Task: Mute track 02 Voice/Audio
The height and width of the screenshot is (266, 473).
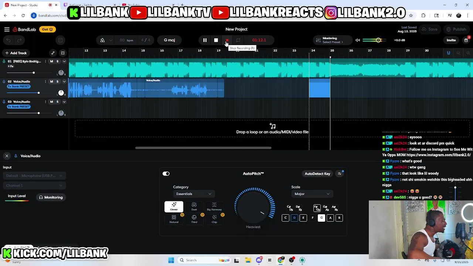Action: pyautogui.click(x=51, y=82)
